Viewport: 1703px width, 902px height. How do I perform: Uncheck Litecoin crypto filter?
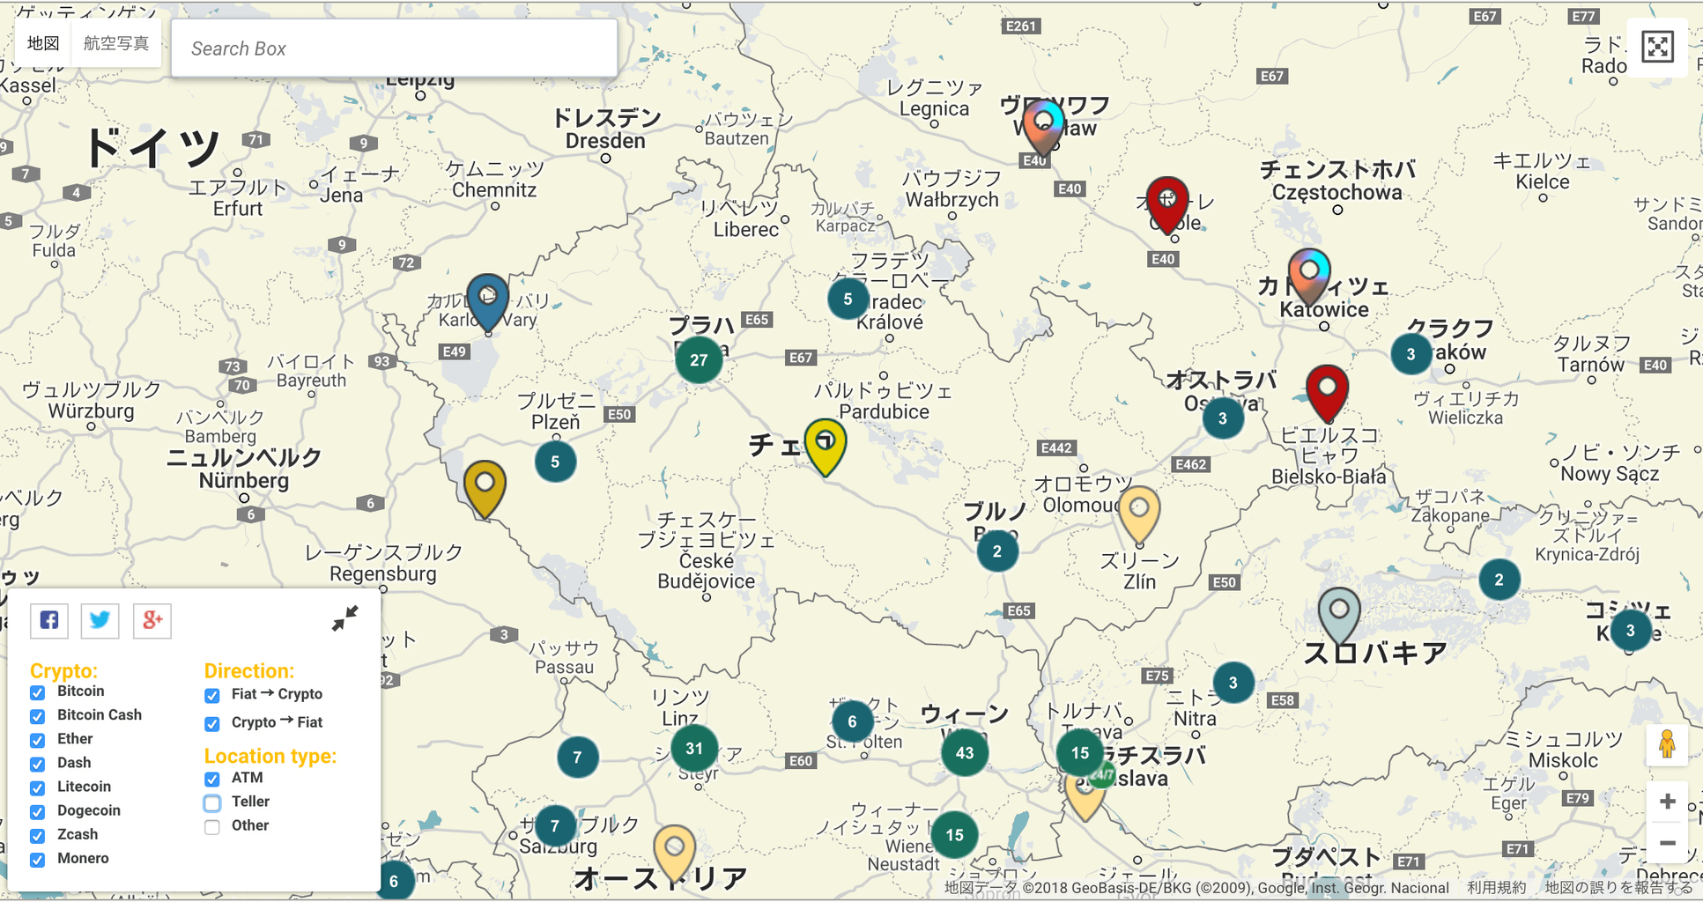[x=37, y=787]
